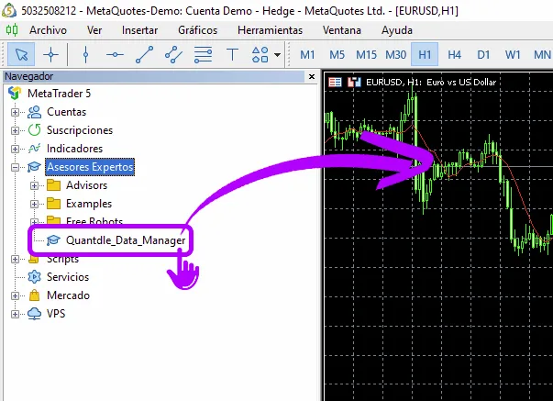The width and height of the screenshot is (553, 401).
Task: Click the chart icon beside Archivo
Action: coord(12,30)
